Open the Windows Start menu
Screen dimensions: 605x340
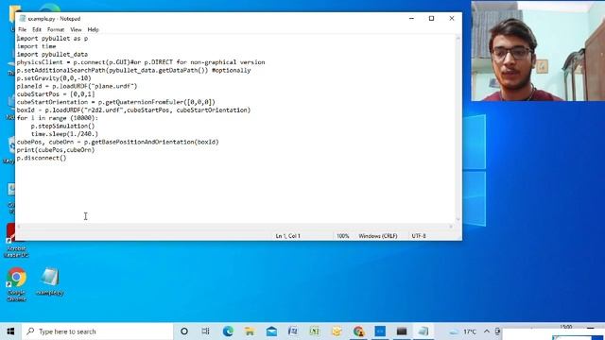[x=10, y=331]
